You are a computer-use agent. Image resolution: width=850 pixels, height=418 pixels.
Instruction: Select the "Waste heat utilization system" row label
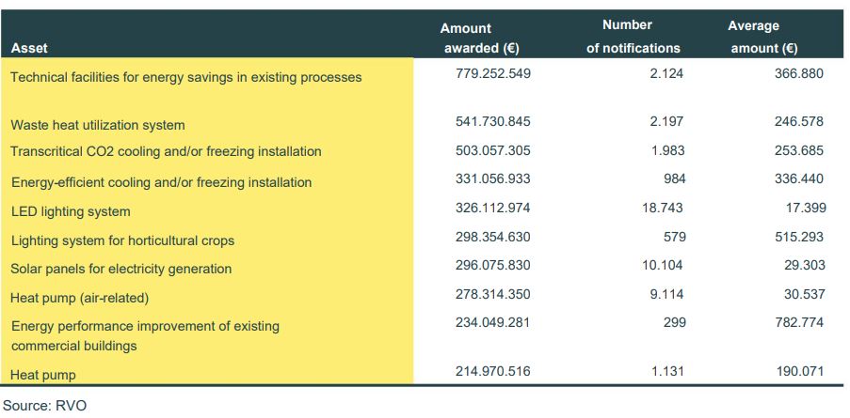click(98, 125)
